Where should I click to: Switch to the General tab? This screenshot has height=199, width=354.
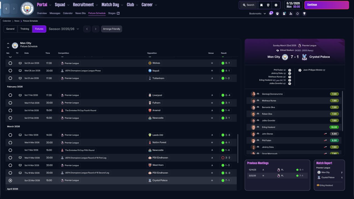(x=10, y=29)
